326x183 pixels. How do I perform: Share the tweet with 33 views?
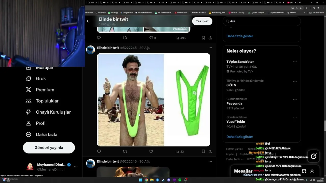pyautogui.click(x=210, y=151)
